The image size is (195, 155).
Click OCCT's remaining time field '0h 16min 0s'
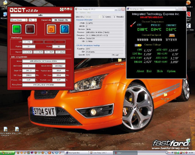tap(61, 20)
